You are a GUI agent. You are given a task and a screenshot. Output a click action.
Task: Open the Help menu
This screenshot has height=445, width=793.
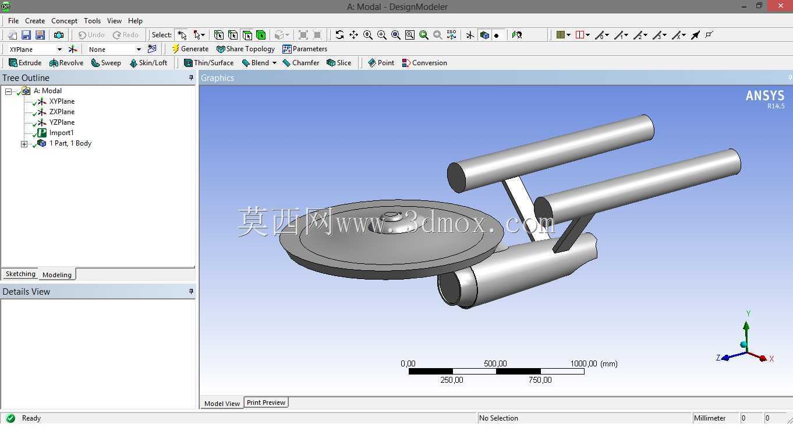click(x=135, y=20)
